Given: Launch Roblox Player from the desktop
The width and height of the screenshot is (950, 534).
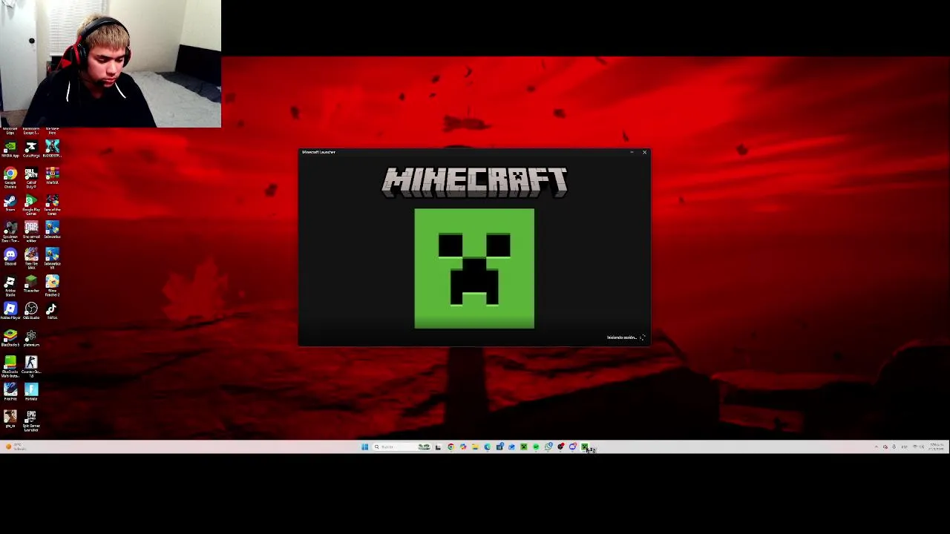Looking at the screenshot, I should tap(10, 311).
